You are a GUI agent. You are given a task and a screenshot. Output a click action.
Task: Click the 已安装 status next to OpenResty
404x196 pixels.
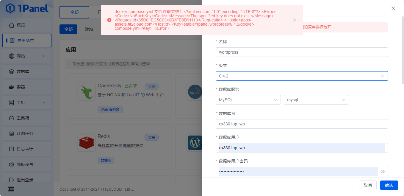(x=131, y=86)
